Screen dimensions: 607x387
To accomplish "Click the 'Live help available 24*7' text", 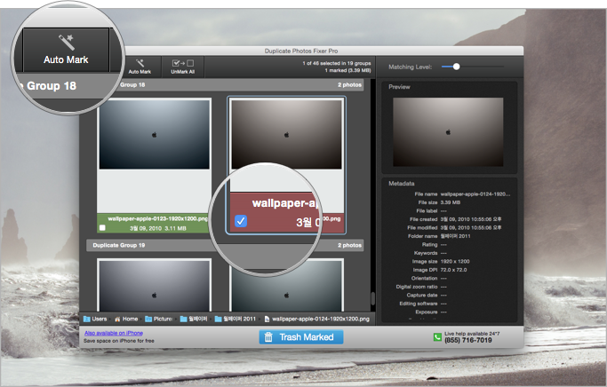I will (x=472, y=333).
